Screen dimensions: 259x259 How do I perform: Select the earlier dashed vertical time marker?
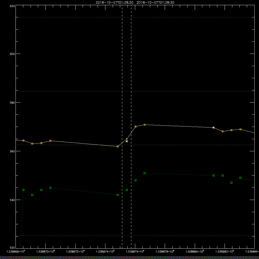coord(122,126)
